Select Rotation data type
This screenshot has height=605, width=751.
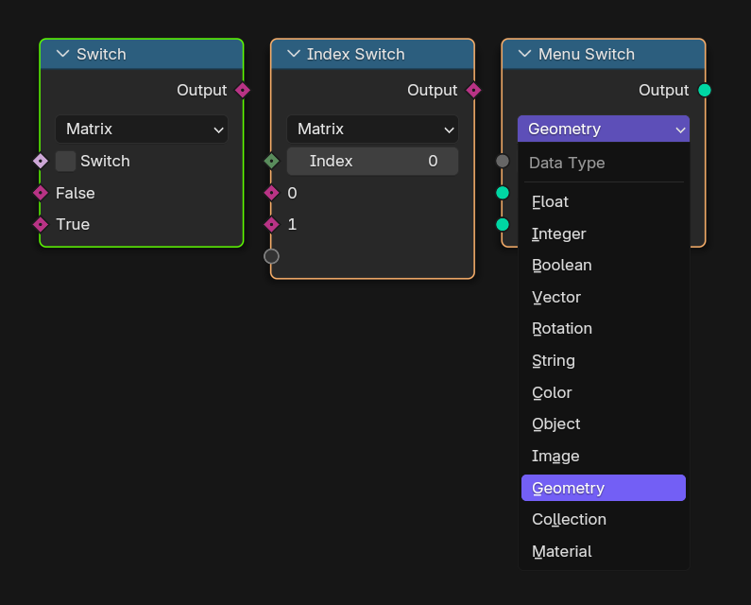pyautogui.click(x=604, y=328)
